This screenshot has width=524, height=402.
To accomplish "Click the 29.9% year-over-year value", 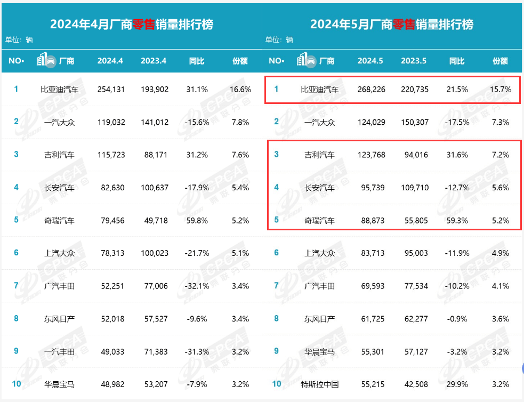I will click(x=457, y=384).
